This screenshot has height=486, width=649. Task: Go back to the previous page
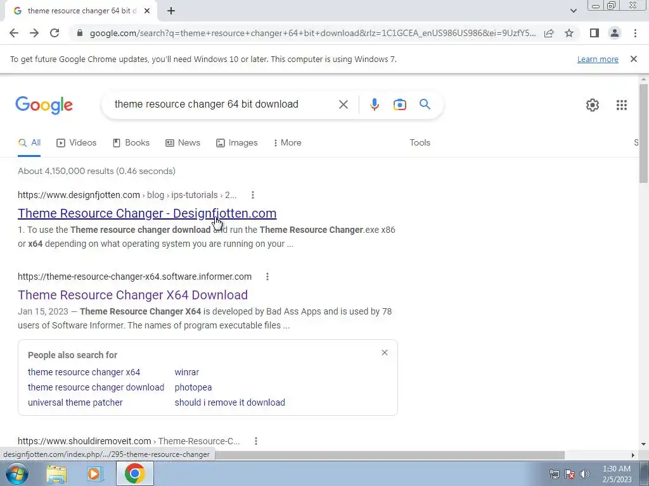pyautogui.click(x=14, y=33)
